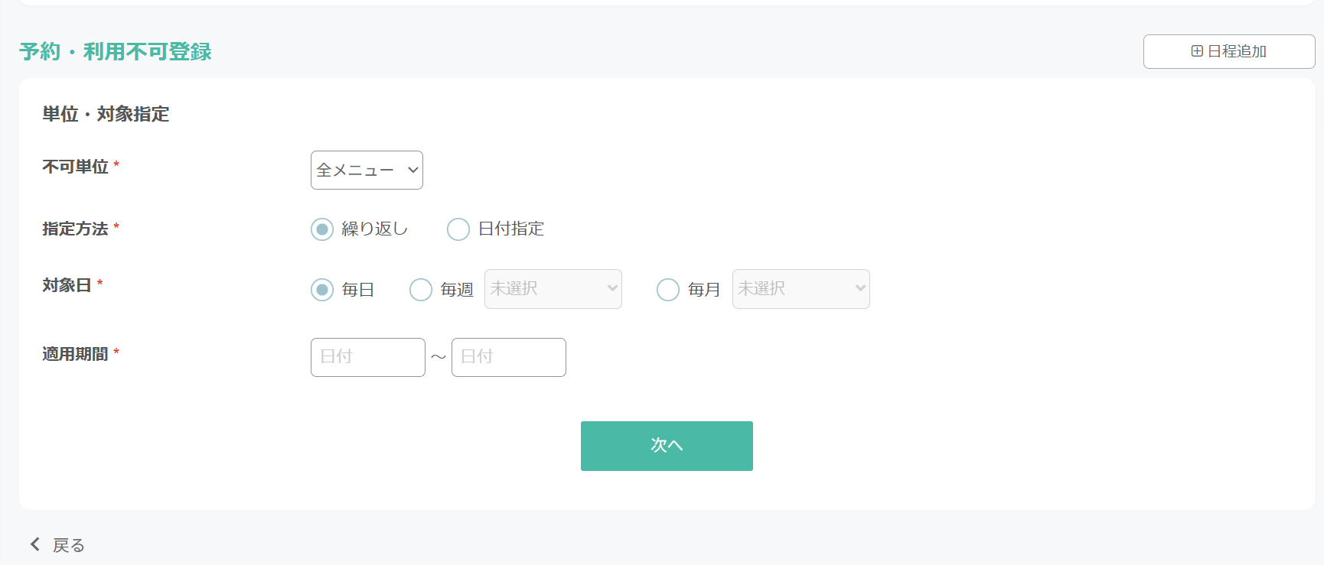Screen dimensions: 1324x565
Task: Click the 対象日 field label
Action: click(x=67, y=285)
